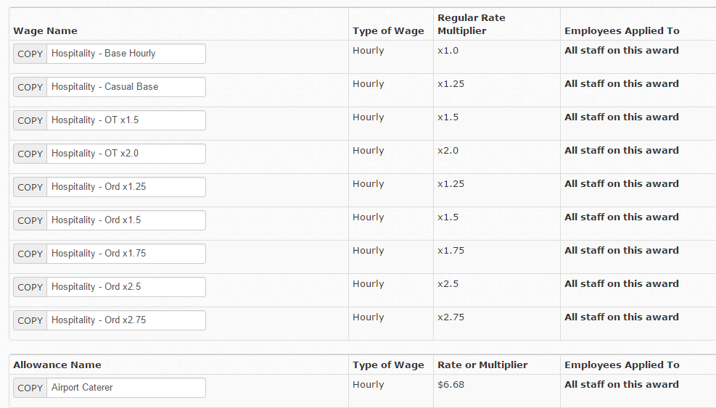Select the Hospitality - OT x1.5 name field
Screen dimensions: 716x408
(126, 120)
